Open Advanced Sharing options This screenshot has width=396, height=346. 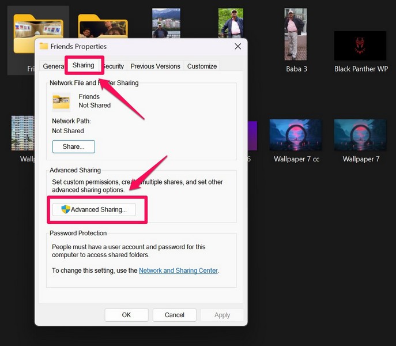(x=94, y=209)
